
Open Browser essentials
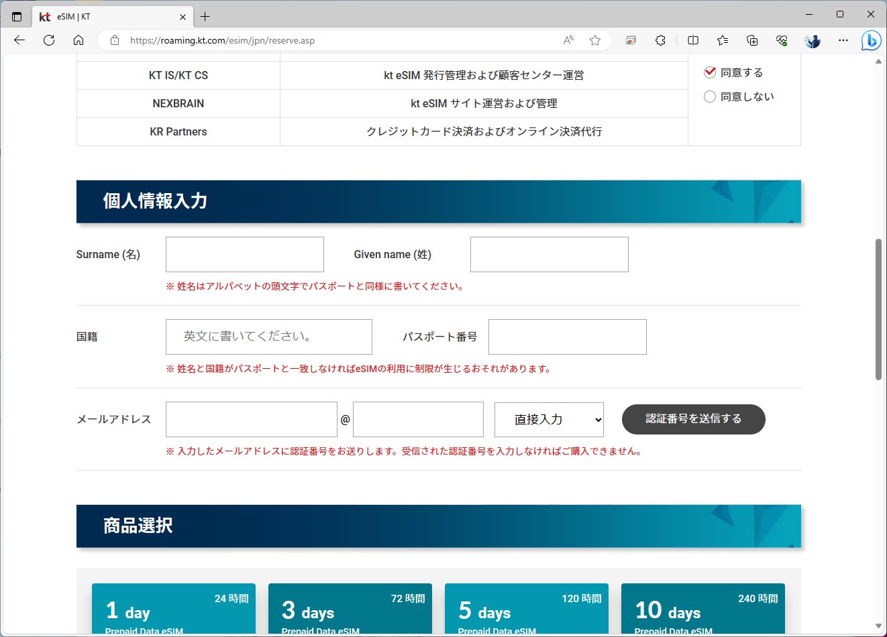pyautogui.click(x=782, y=40)
